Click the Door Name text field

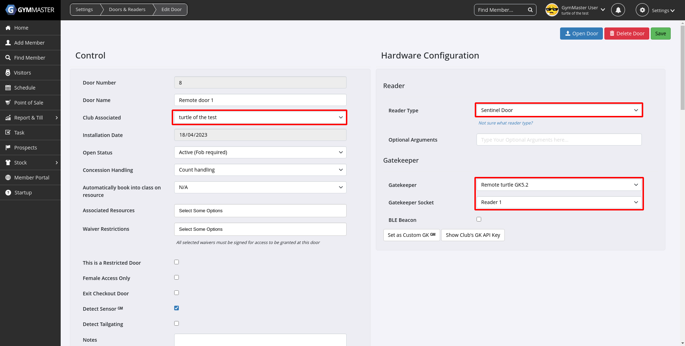point(260,100)
